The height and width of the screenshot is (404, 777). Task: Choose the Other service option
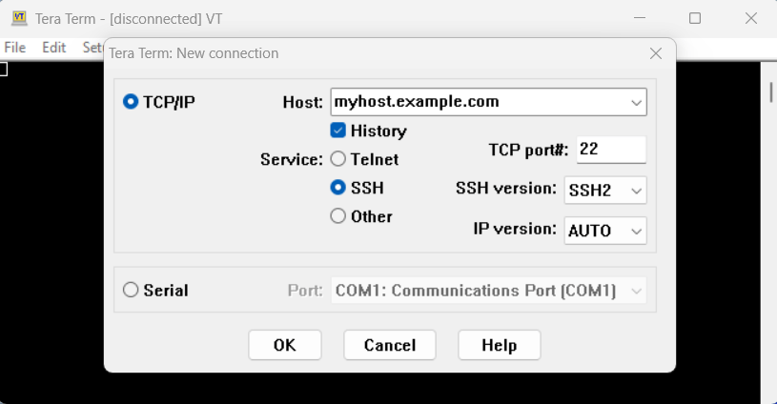337,216
